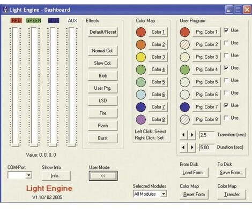
Task: Click the Color 5 button
Action: (x=158, y=82)
